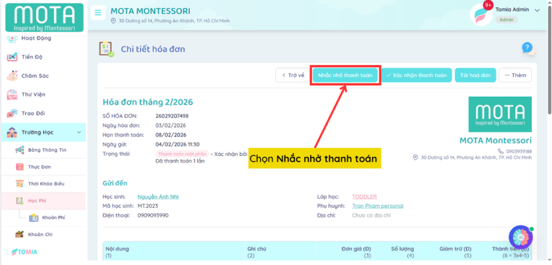
Task: Open student link Nguyễn Ánh Nhi
Action: click(158, 197)
